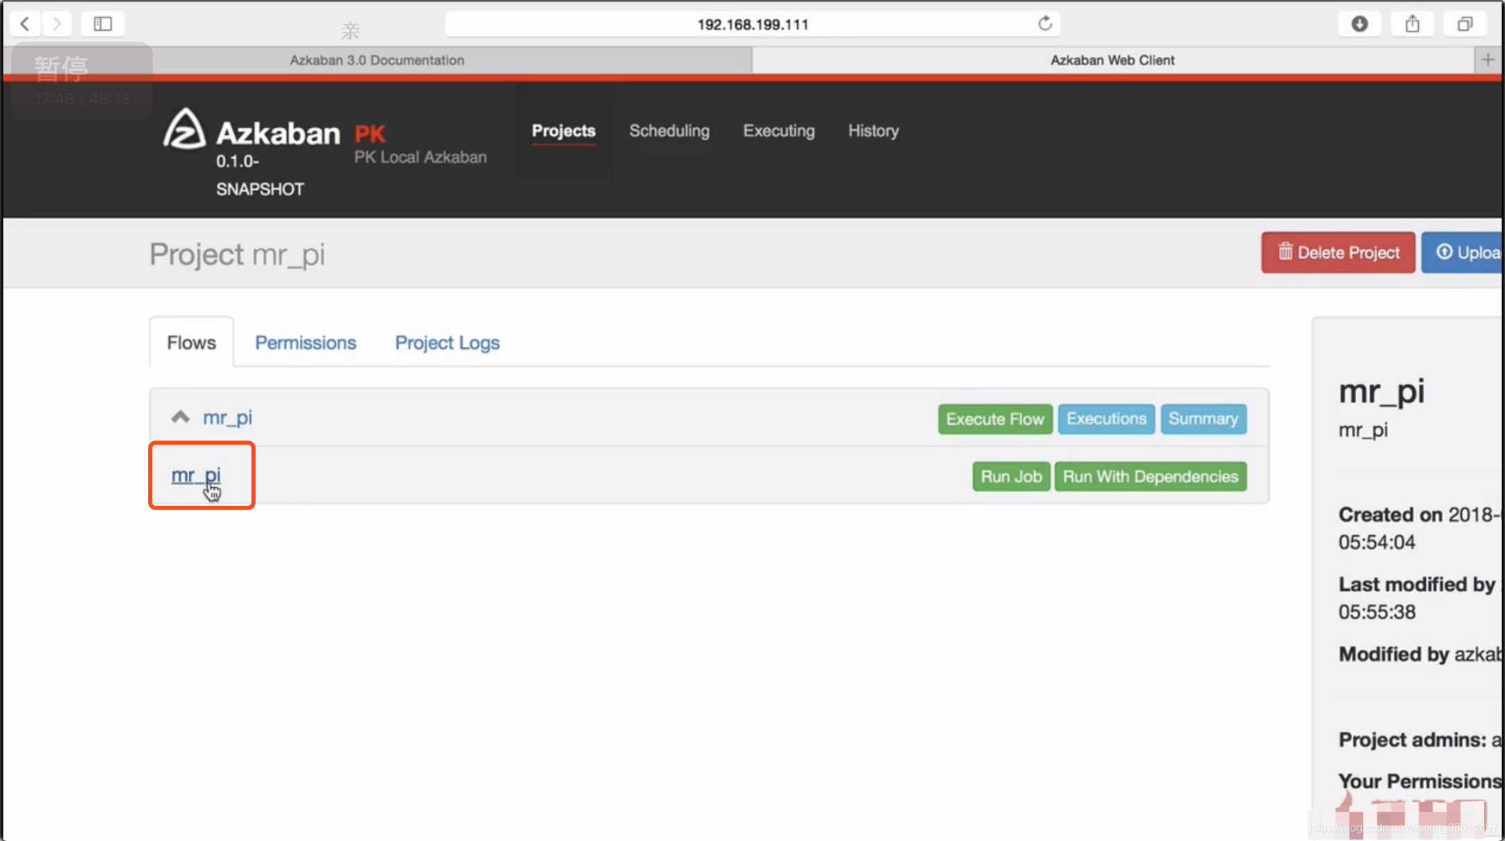Click the mr_pi title in side panel
The height and width of the screenshot is (841, 1505).
(x=1381, y=391)
